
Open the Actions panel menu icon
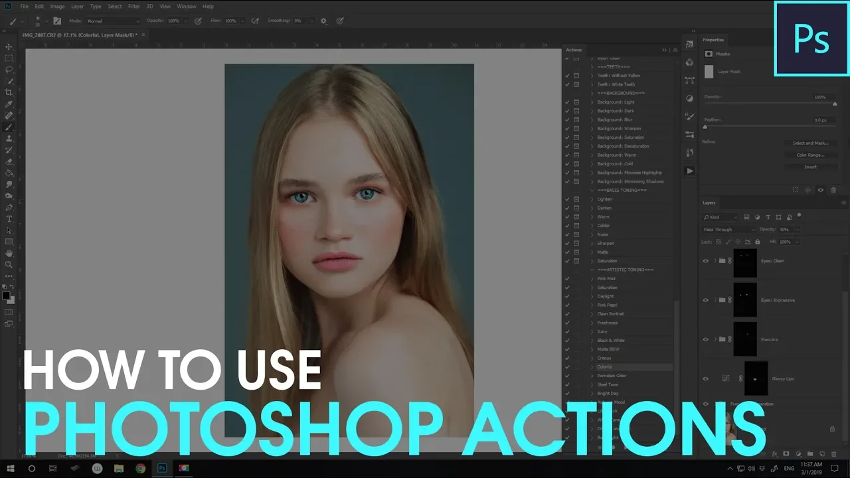pos(675,50)
